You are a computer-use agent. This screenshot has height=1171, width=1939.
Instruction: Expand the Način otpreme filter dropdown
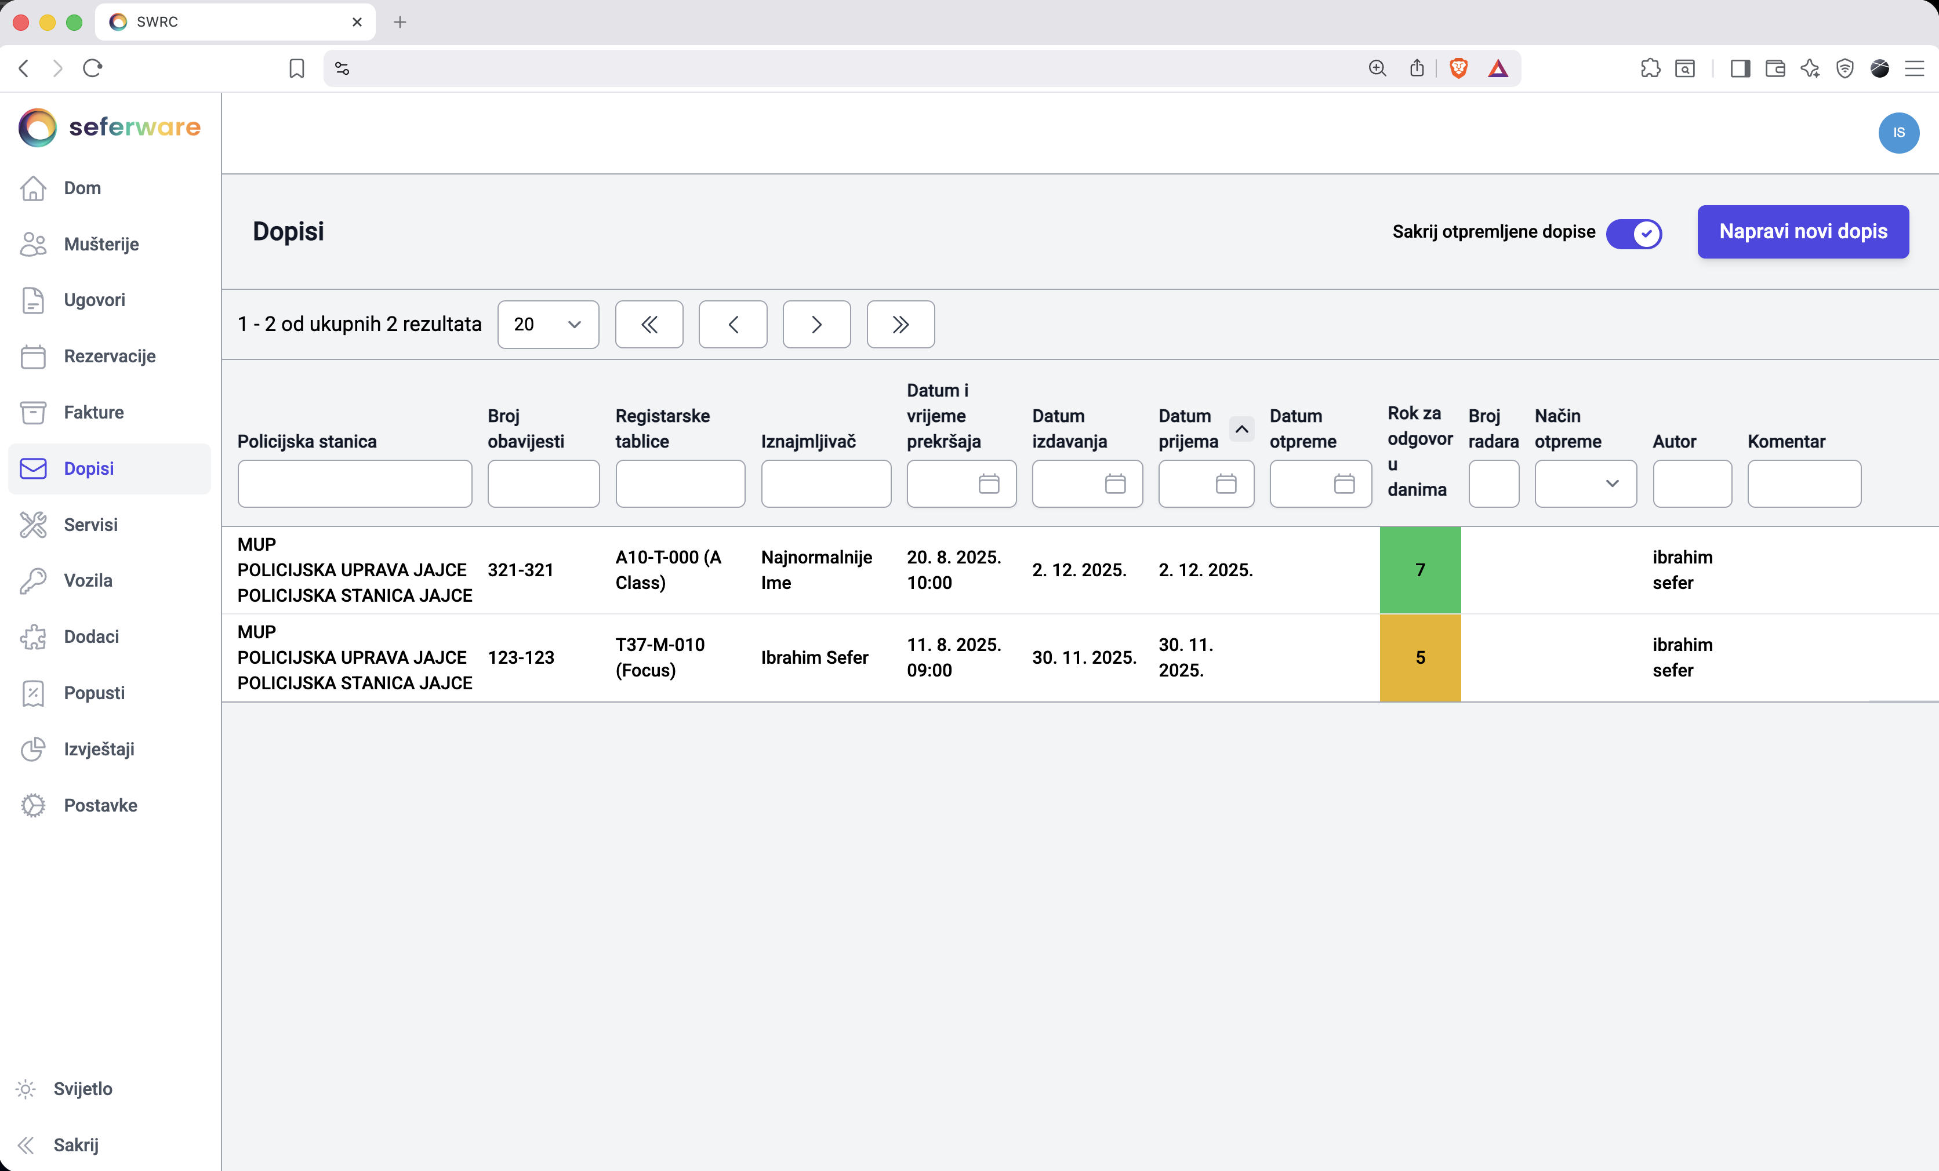[1585, 483]
